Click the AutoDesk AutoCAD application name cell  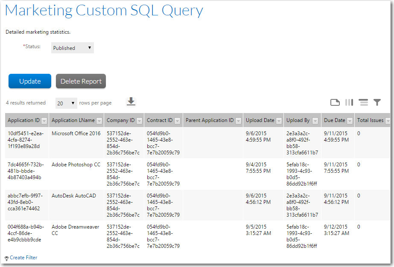click(x=74, y=196)
